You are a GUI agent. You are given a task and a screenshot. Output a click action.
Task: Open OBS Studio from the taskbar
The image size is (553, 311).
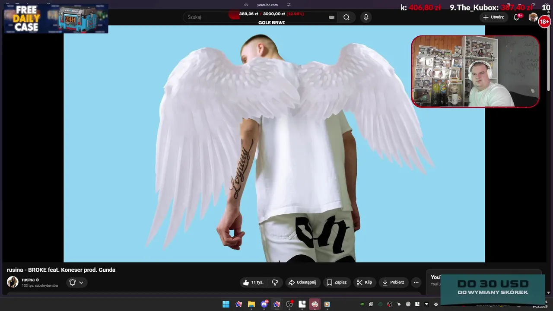[x=289, y=305]
